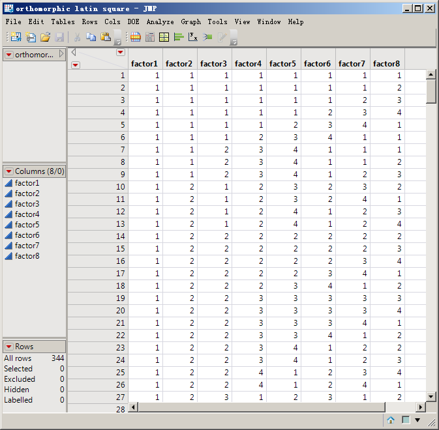Open the File menu
Image resolution: width=439 pixels, height=430 pixels.
coord(13,21)
